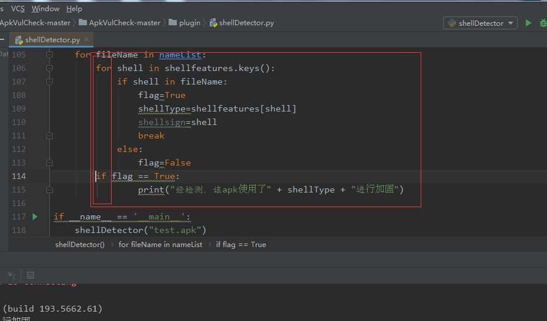
Task: Click the table layout icon in console toolbar
Action: coord(31,275)
